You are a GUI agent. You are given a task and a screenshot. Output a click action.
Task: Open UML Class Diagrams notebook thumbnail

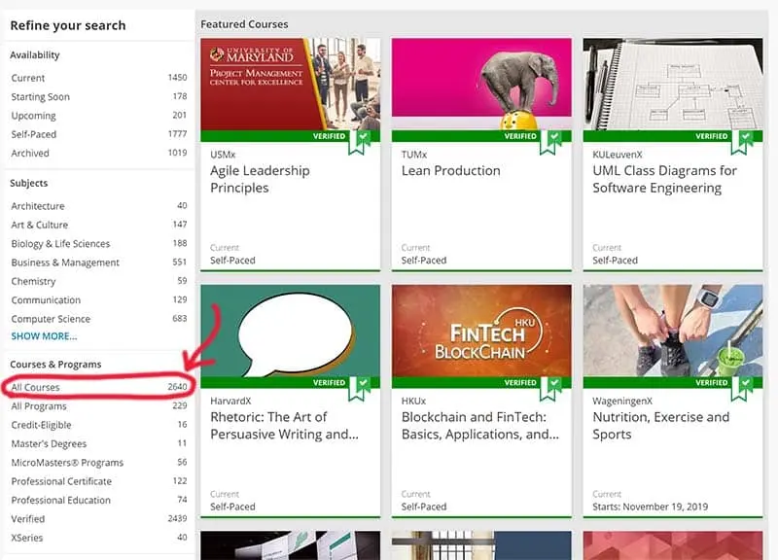673,85
